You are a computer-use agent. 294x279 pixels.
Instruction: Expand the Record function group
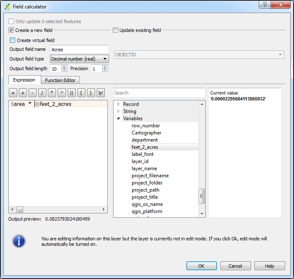coord(119,104)
